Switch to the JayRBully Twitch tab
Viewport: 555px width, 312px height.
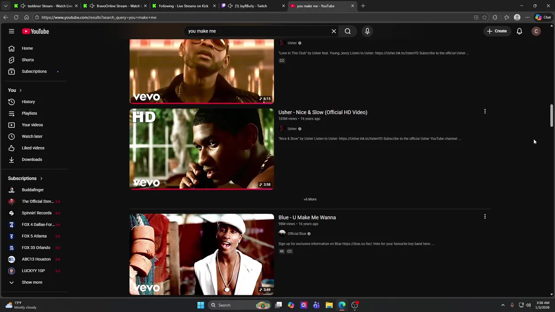pyautogui.click(x=253, y=6)
